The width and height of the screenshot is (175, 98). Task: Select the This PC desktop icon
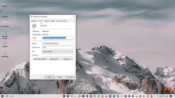pyautogui.click(x=5, y=4)
